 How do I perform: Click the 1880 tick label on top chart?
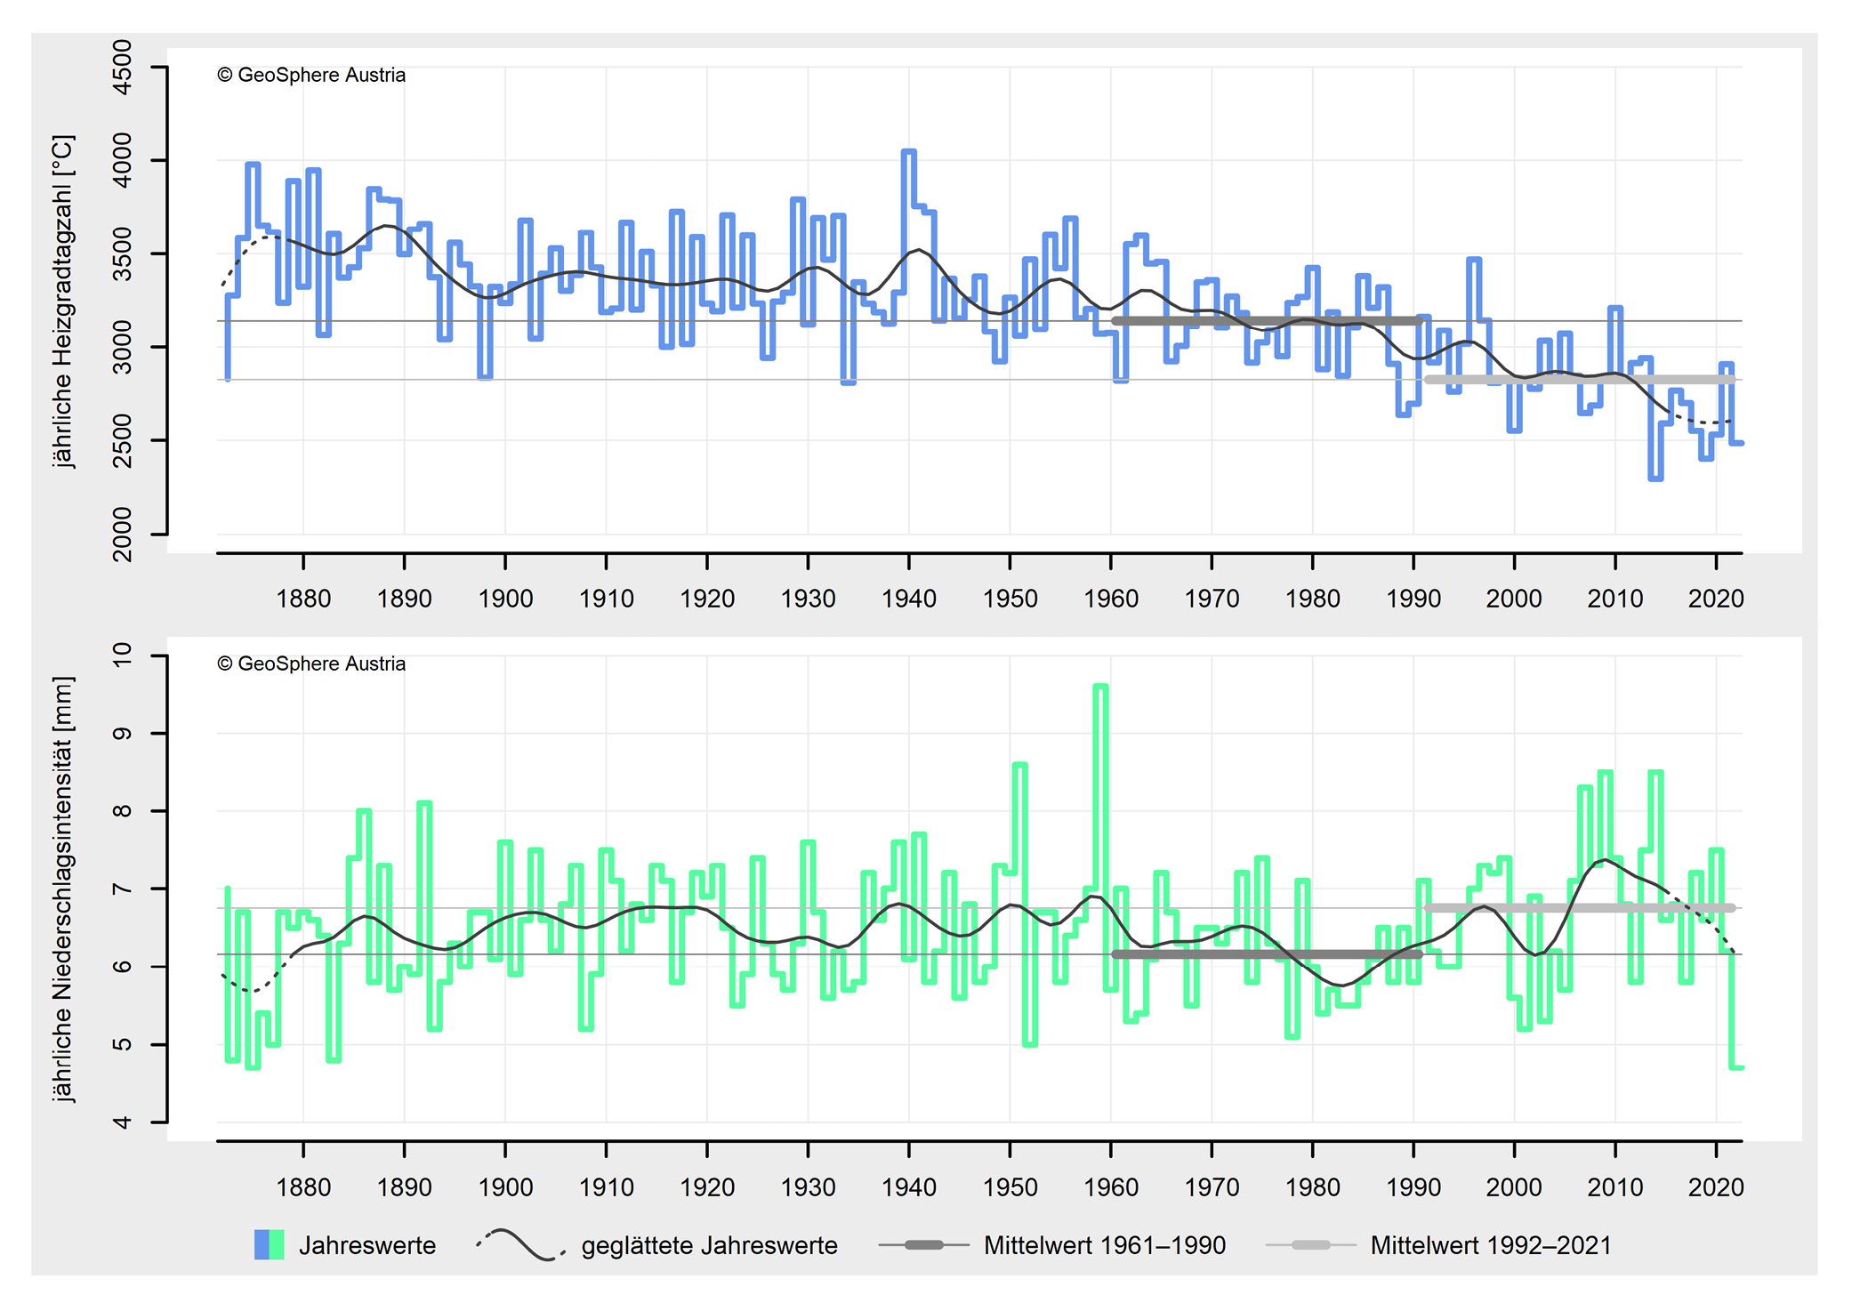click(x=303, y=599)
